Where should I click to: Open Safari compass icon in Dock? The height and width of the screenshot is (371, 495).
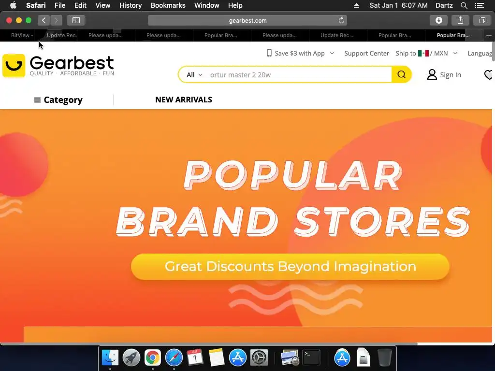pyautogui.click(x=174, y=357)
